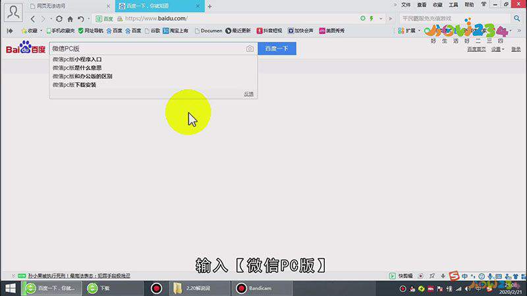
Task: Open the user profile avatar icon
Action: tap(13, 12)
